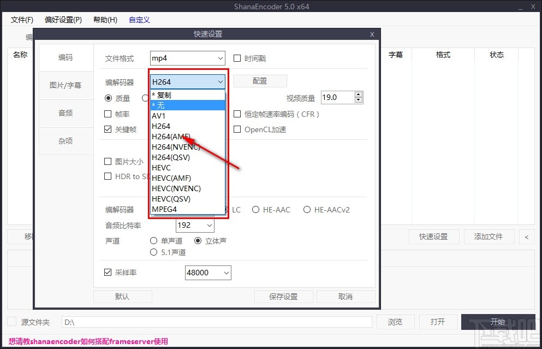Click the 视频质量 value field 19.0
542x349 pixels.
pyautogui.click(x=338, y=98)
